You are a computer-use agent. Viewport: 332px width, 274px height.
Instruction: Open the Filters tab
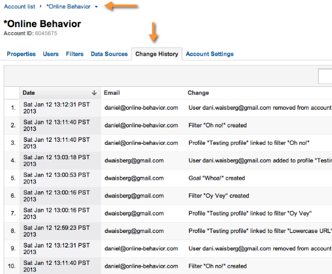[x=74, y=54]
